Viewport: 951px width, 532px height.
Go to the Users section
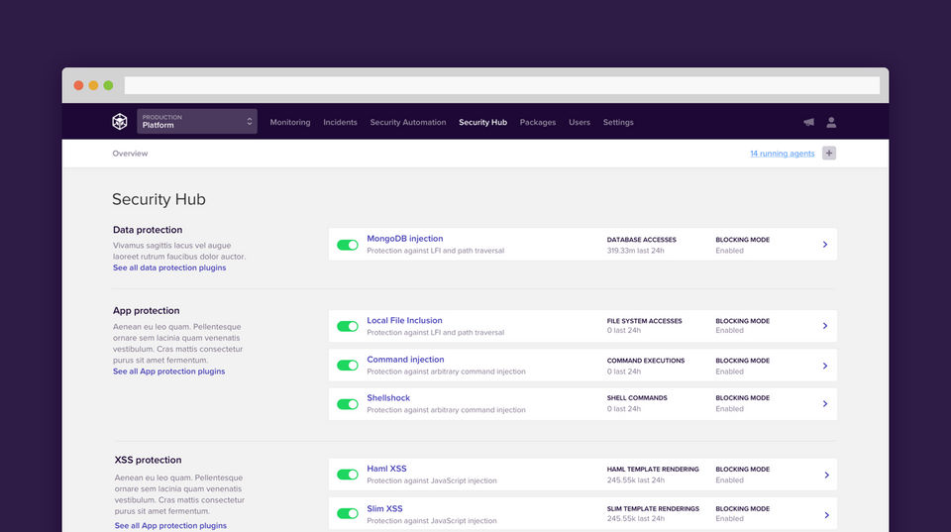pyautogui.click(x=580, y=122)
